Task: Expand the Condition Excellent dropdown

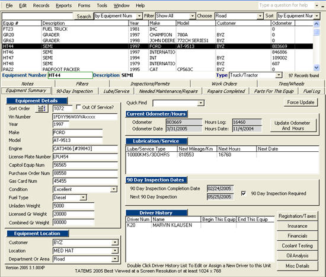Action: [x=114, y=189]
